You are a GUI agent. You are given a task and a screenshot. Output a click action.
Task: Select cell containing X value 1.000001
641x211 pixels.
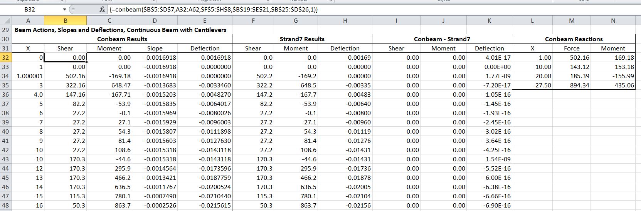point(28,76)
